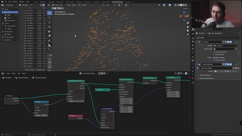Screen dimensions: 242x136
Task: Select the Rotate tool in viewport toolbar
Action: tap(50, 27)
